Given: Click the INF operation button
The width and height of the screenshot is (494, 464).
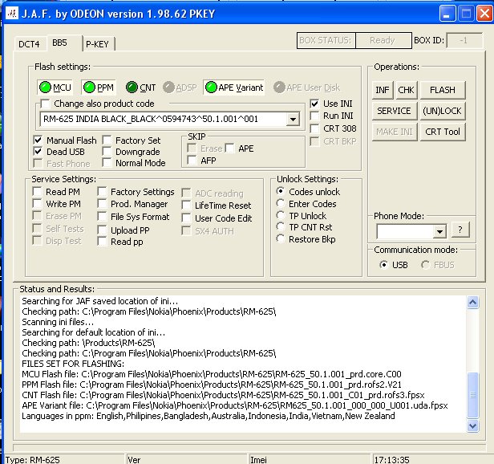Looking at the screenshot, I should point(383,90).
